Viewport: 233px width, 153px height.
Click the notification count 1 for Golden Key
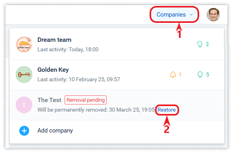(x=180, y=75)
